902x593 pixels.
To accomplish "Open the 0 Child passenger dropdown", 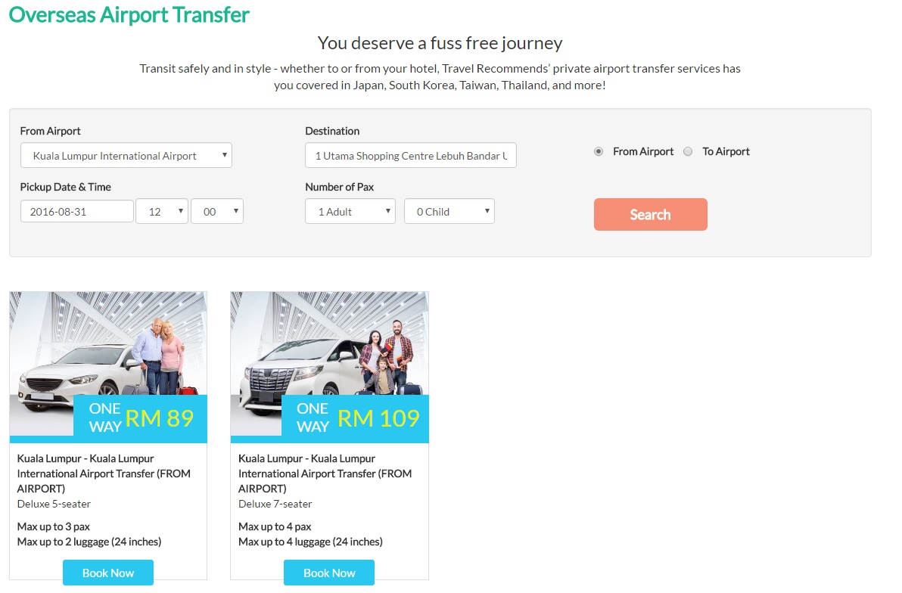I will (x=449, y=212).
